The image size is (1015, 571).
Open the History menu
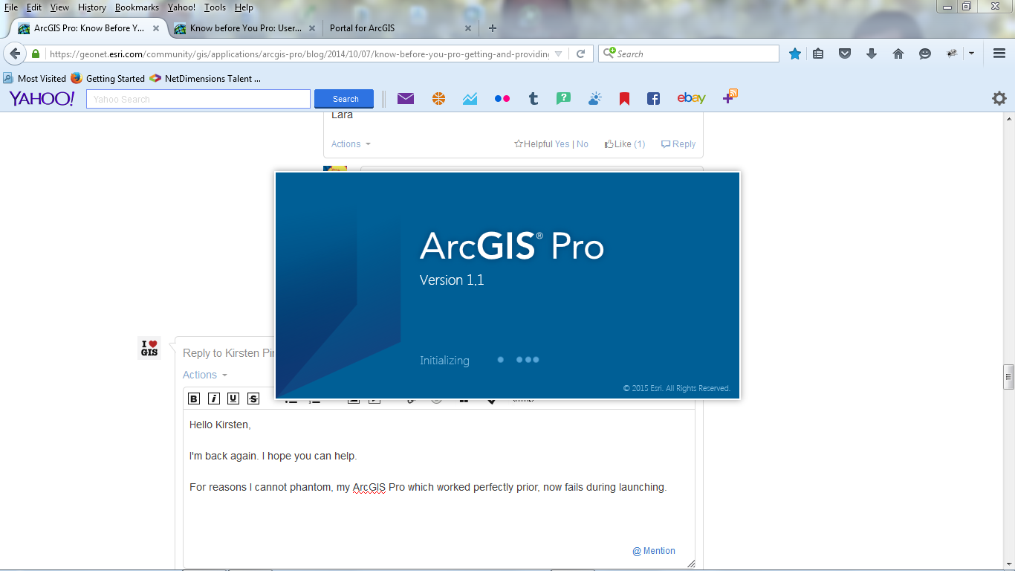pyautogui.click(x=92, y=7)
